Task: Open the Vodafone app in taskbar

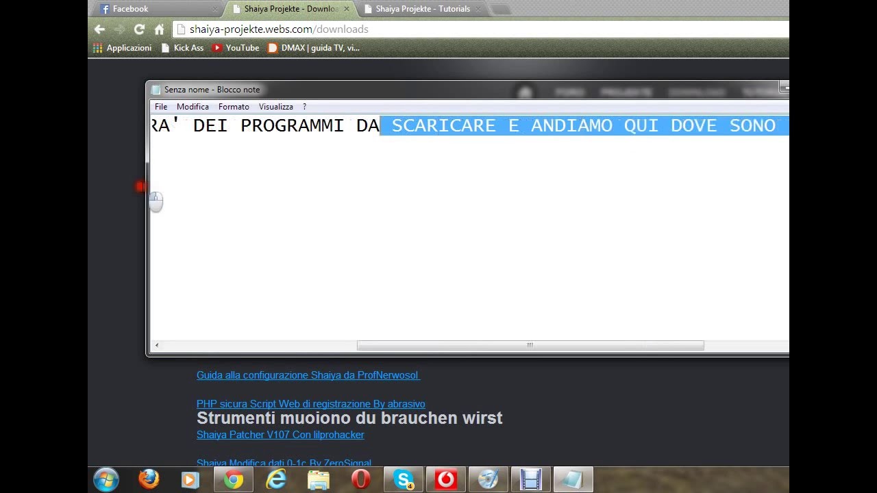Action: click(x=446, y=479)
